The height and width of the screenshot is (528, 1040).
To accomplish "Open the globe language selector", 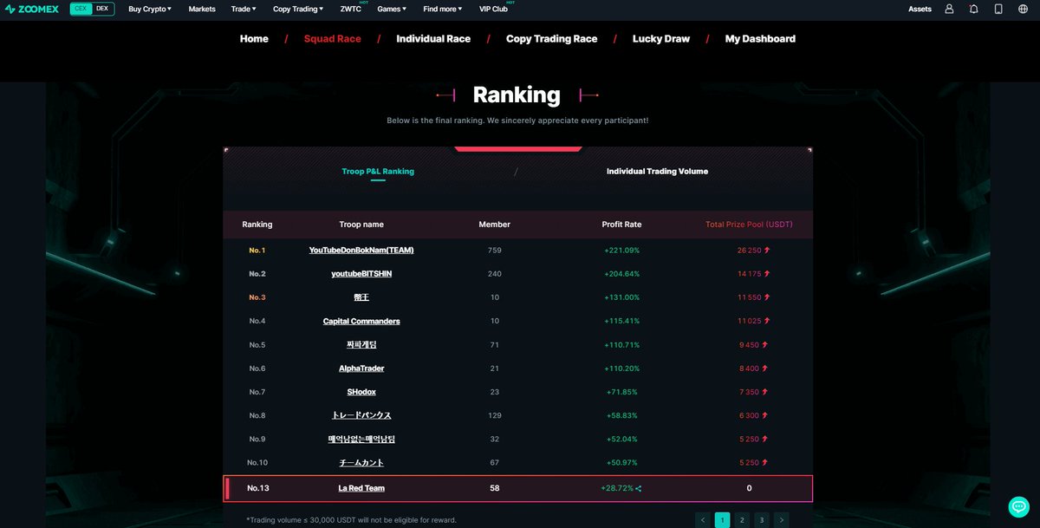I will click(x=1023, y=9).
